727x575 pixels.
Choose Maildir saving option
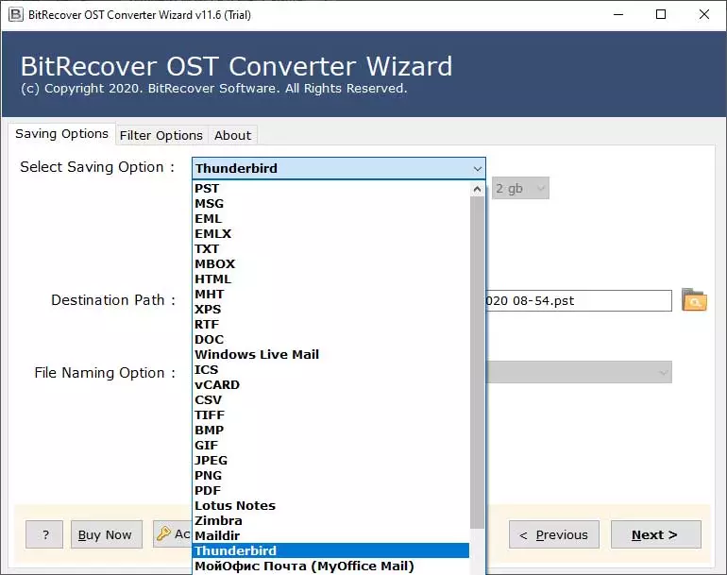330,535
